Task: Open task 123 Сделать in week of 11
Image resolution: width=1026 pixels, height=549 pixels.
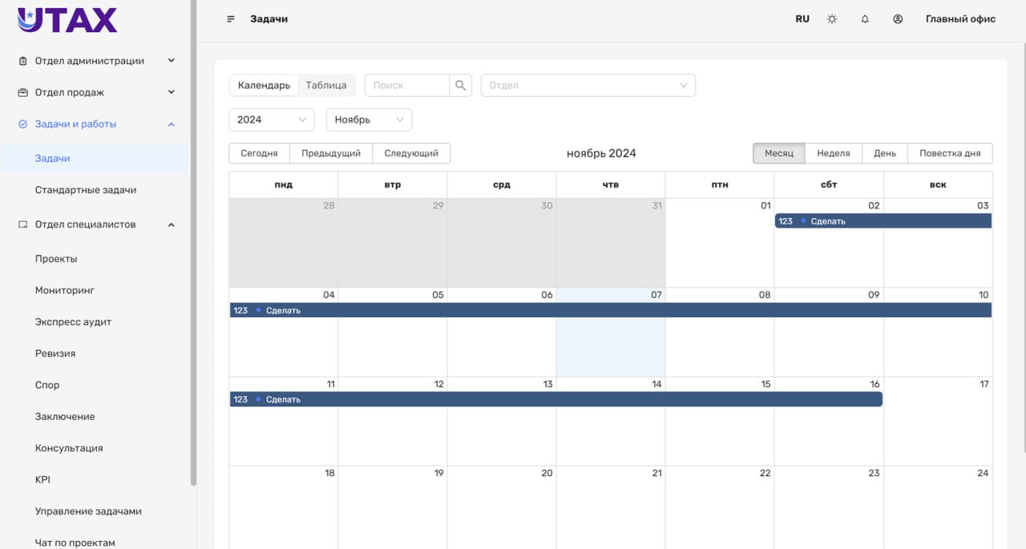Action: point(556,399)
